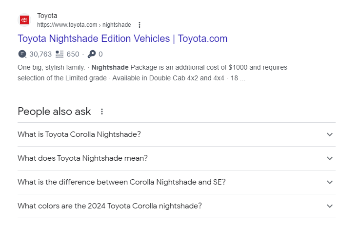Open the three-dot menu beside People also ask
The image size is (360, 225).
pyautogui.click(x=102, y=112)
